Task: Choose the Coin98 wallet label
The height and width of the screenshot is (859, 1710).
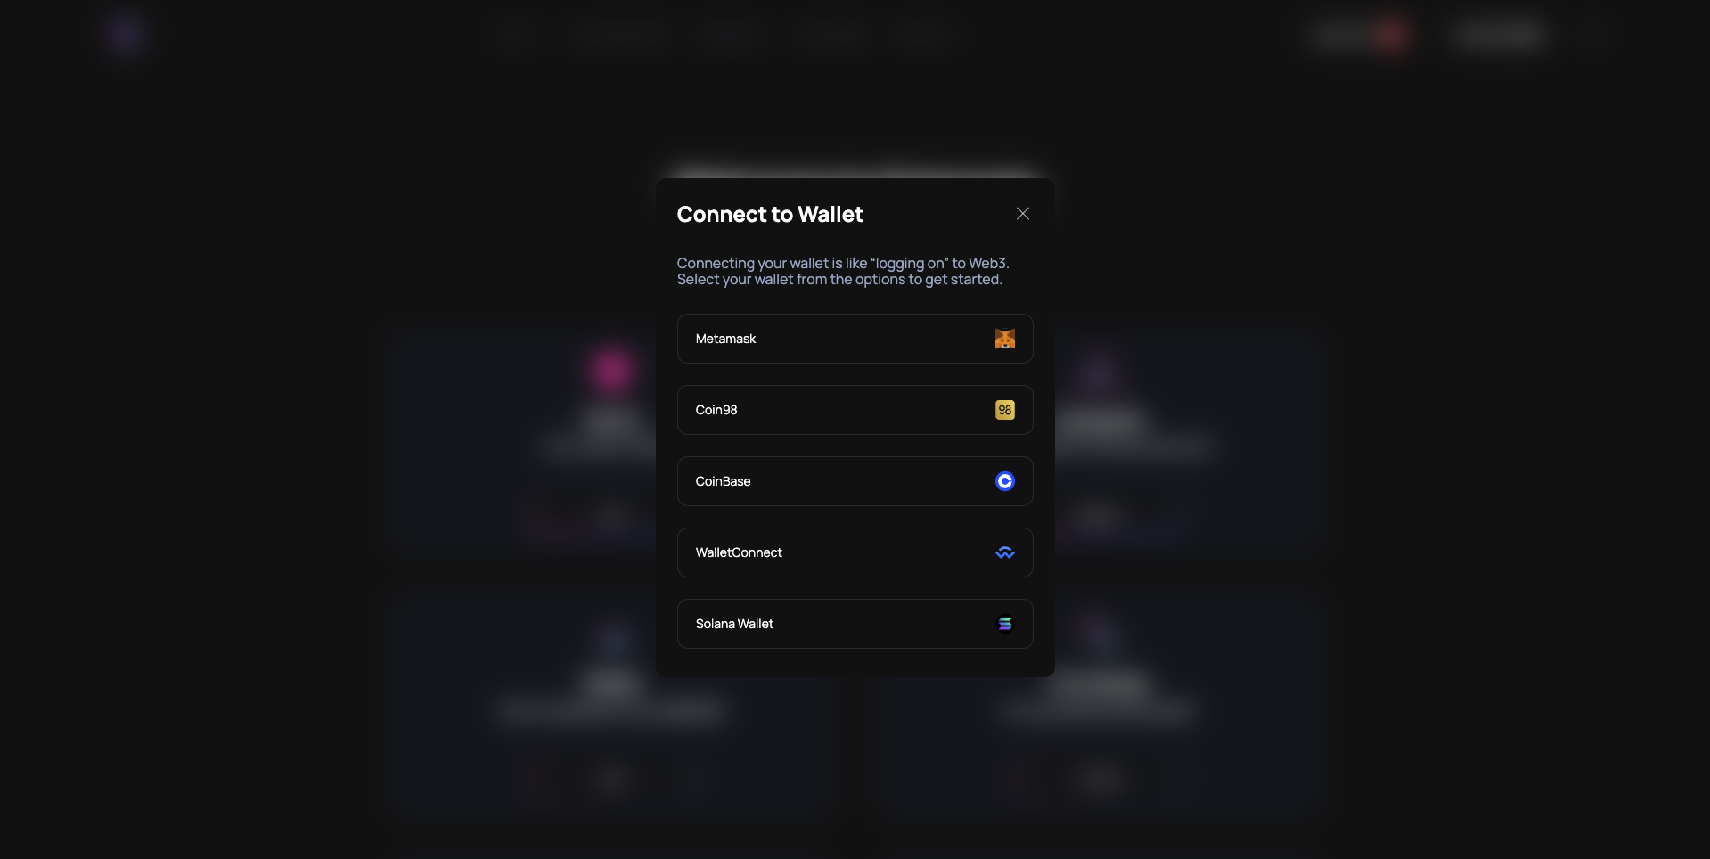Action: point(716,410)
